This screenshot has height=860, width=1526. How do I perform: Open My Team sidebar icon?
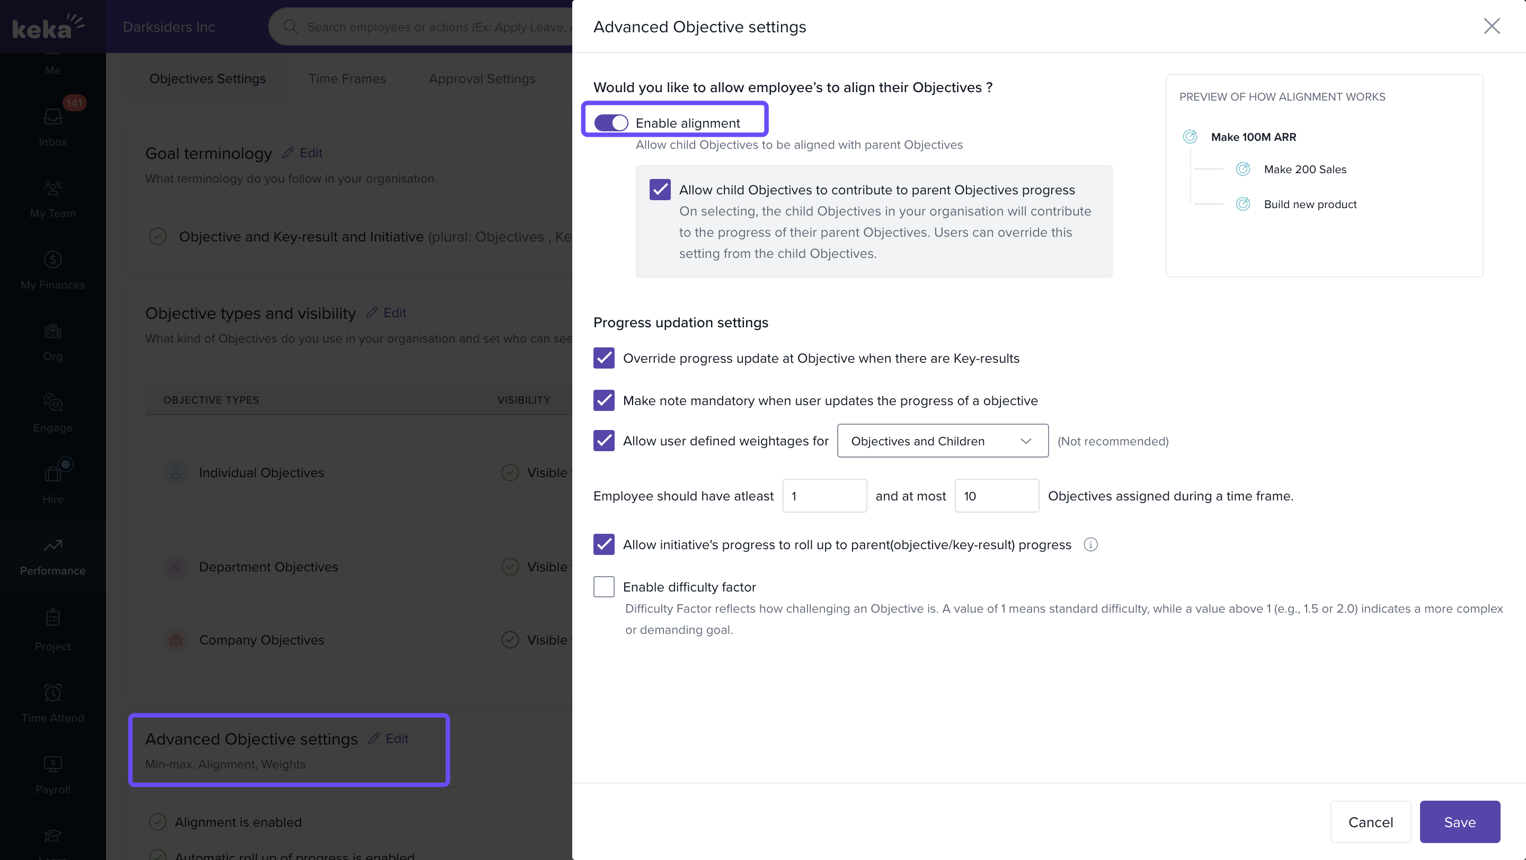click(x=53, y=188)
